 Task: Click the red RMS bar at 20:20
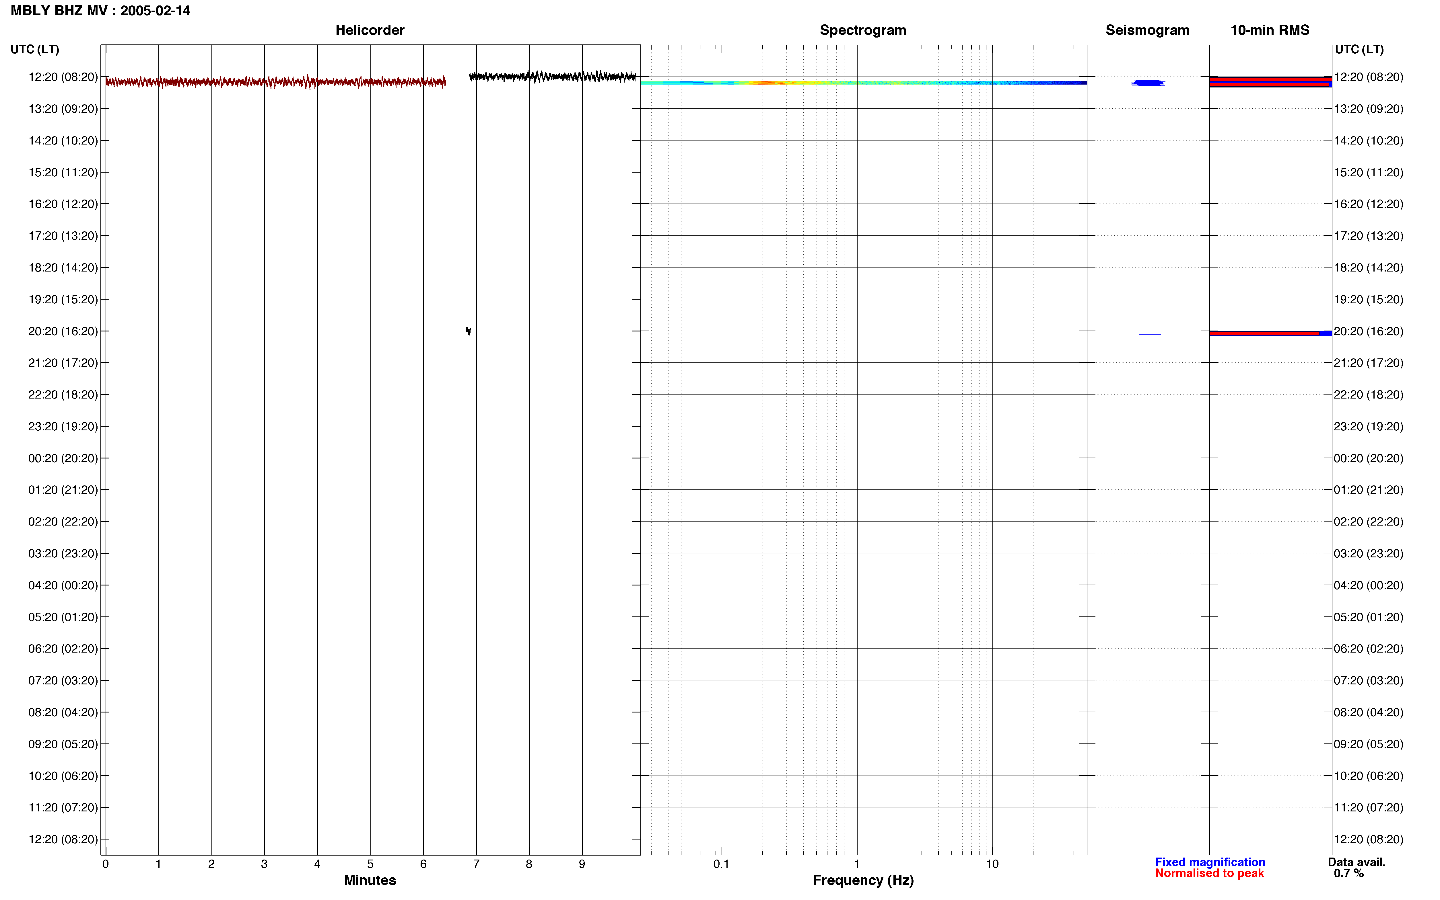click(x=1265, y=333)
